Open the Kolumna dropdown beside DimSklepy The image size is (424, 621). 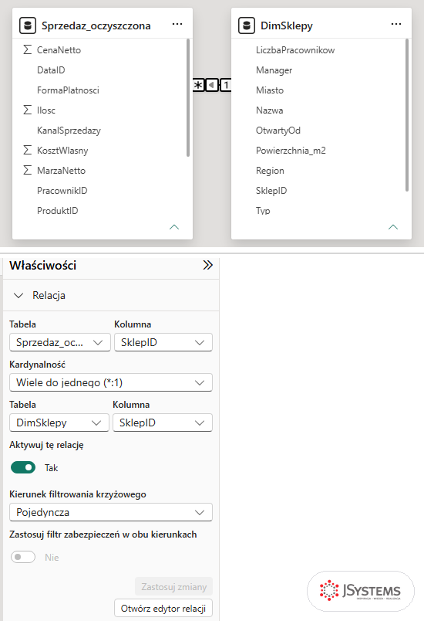[163, 422]
